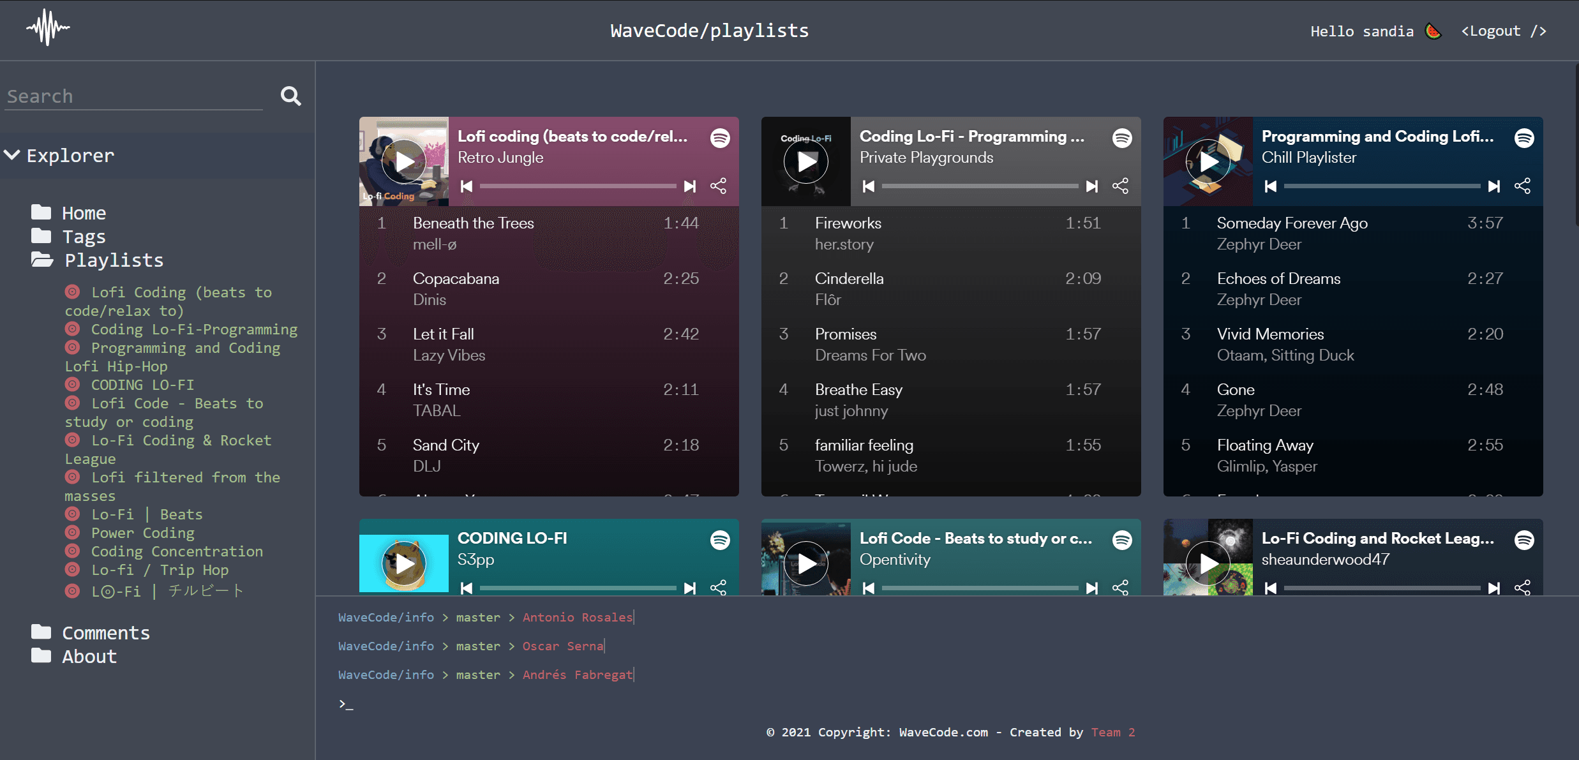This screenshot has width=1579, height=760.
Task: Open Spotify logo on Opentivity card
Action: [x=1123, y=540]
